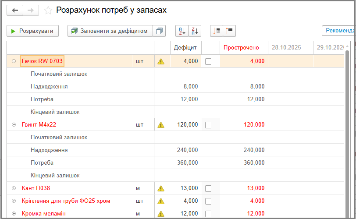Viewport: 356px width, 219px height.
Task: Tick the checkbox for Кант П038
Action: [x=208, y=188]
